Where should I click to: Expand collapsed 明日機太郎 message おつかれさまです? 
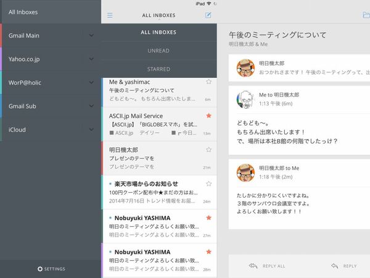pos(299,68)
